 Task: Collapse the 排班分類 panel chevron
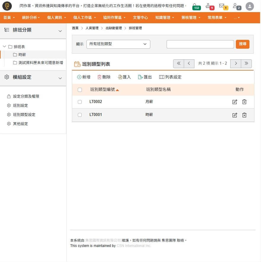click(x=60, y=31)
